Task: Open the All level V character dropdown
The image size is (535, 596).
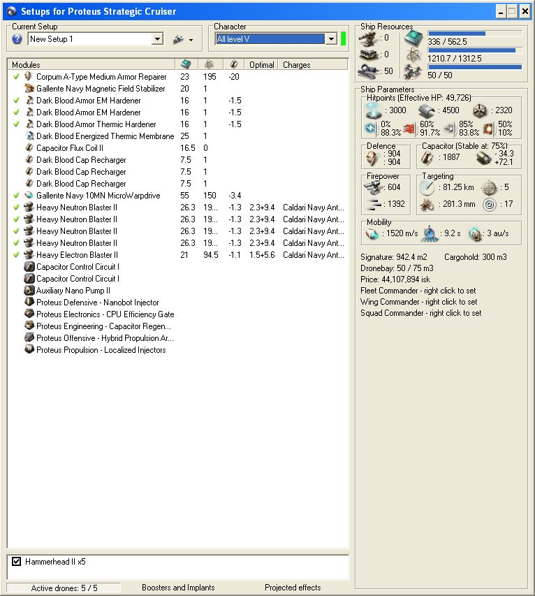Action: [331, 38]
